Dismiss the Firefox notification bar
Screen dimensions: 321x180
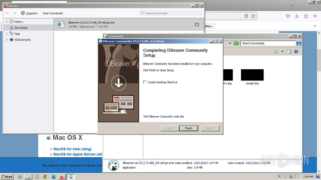pos(315,26)
